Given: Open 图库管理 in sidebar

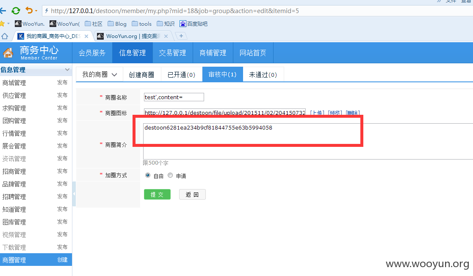Looking at the screenshot, I should click(x=14, y=222).
